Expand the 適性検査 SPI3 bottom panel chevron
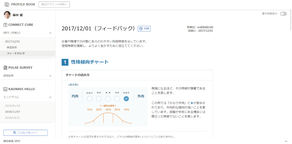The image size is (292, 144). coord(286,141)
